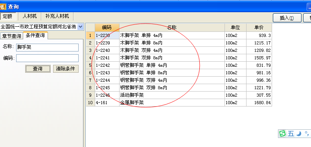Screen dimensions: 311x147
Task: Click the 查询 window title icon
Action: tap(3, 7)
